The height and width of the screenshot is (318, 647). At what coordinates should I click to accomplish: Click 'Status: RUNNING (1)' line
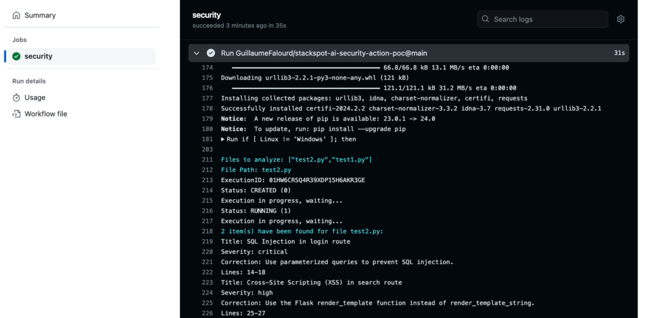256,211
